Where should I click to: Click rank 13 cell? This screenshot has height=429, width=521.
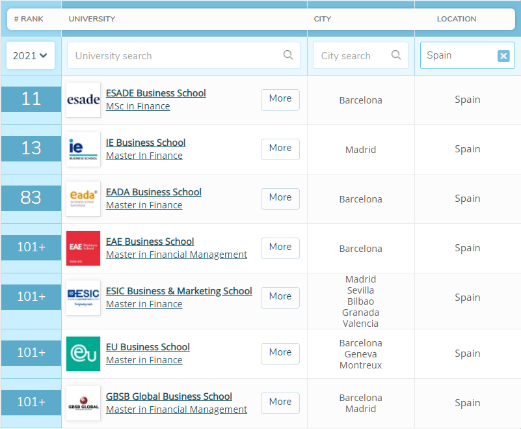[x=31, y=148]
